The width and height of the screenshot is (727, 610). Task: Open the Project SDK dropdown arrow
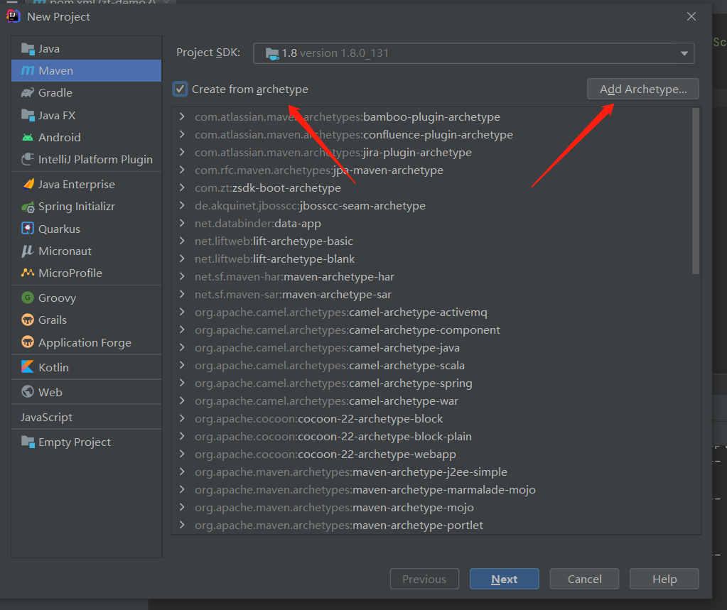684,53
